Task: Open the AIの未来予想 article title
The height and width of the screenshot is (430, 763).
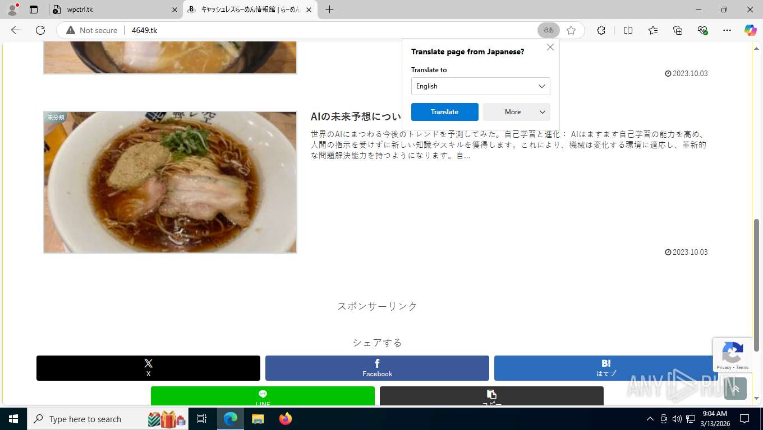Action: tap(356, 116)
